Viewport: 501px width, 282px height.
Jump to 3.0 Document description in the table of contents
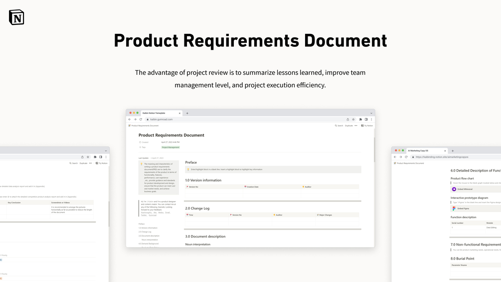pos(149,236)
